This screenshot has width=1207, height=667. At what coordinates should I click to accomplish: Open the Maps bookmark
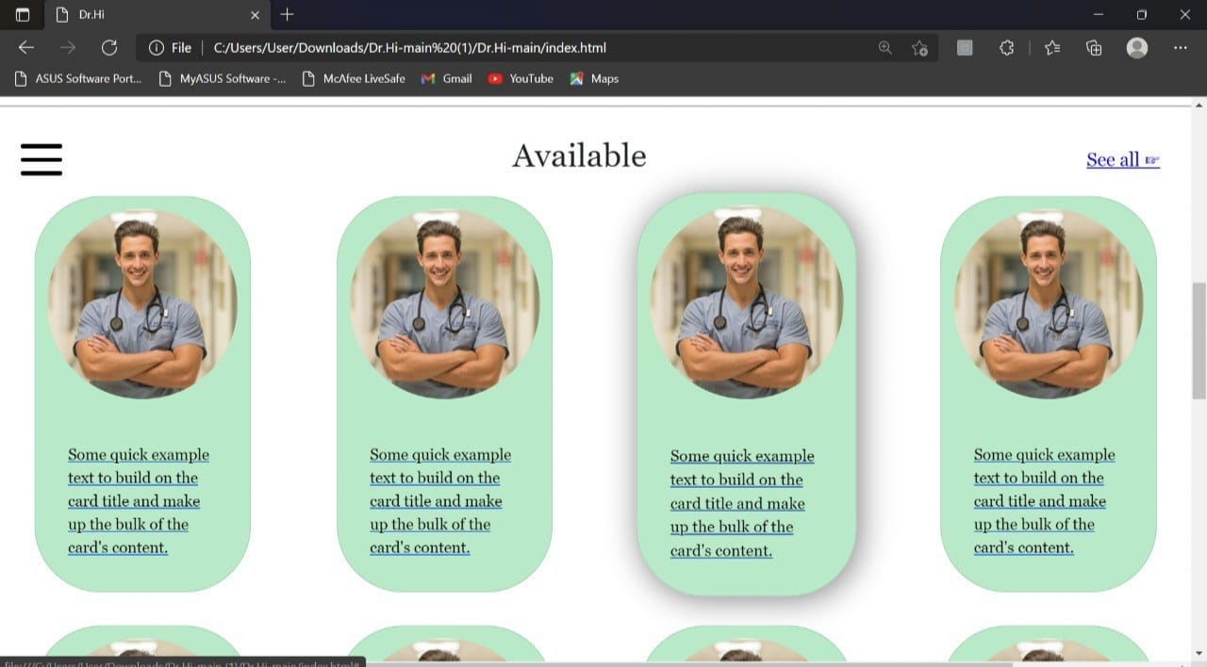click(x=594, y=79)
